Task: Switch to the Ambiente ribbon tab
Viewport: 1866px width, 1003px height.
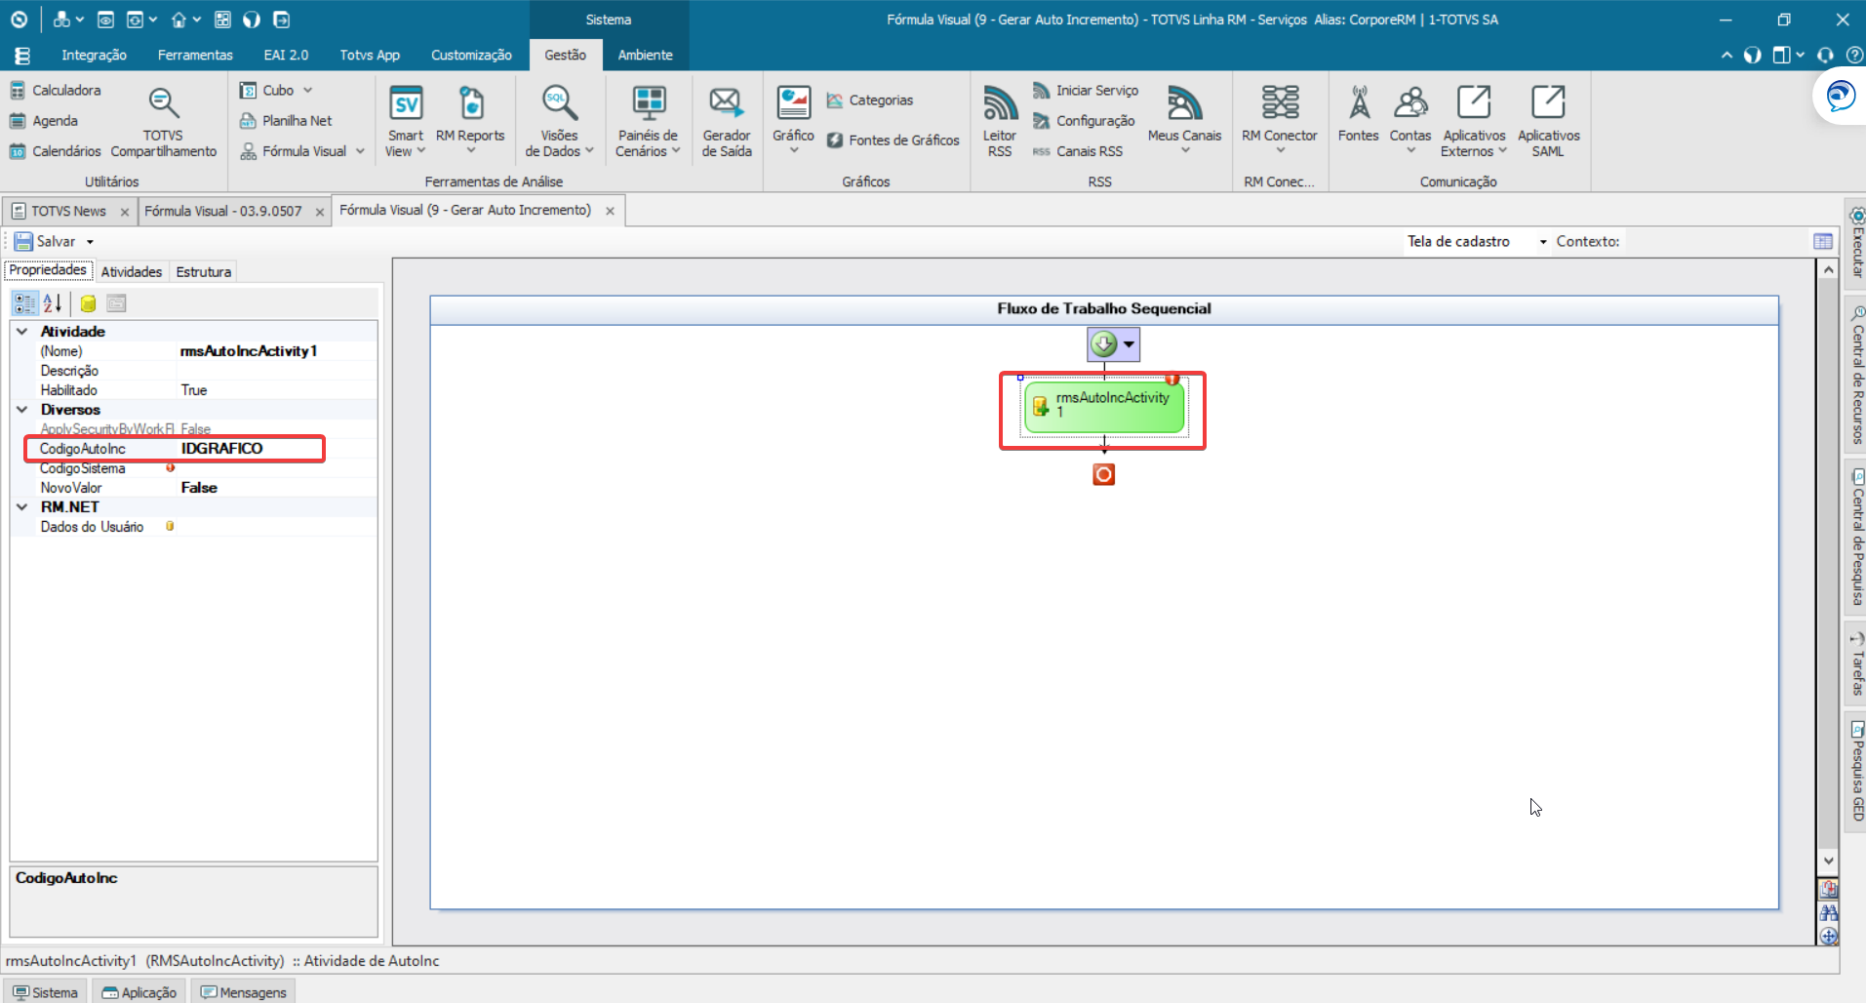Action: (645, 56)
